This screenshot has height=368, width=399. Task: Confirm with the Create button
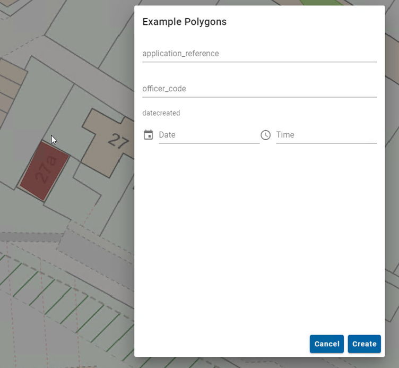364,344
